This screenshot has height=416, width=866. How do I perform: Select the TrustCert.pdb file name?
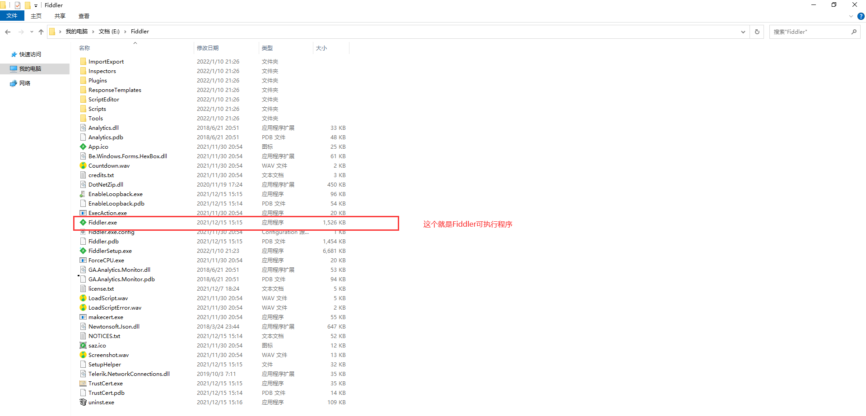pyautogui.click(x=107, y=393)
